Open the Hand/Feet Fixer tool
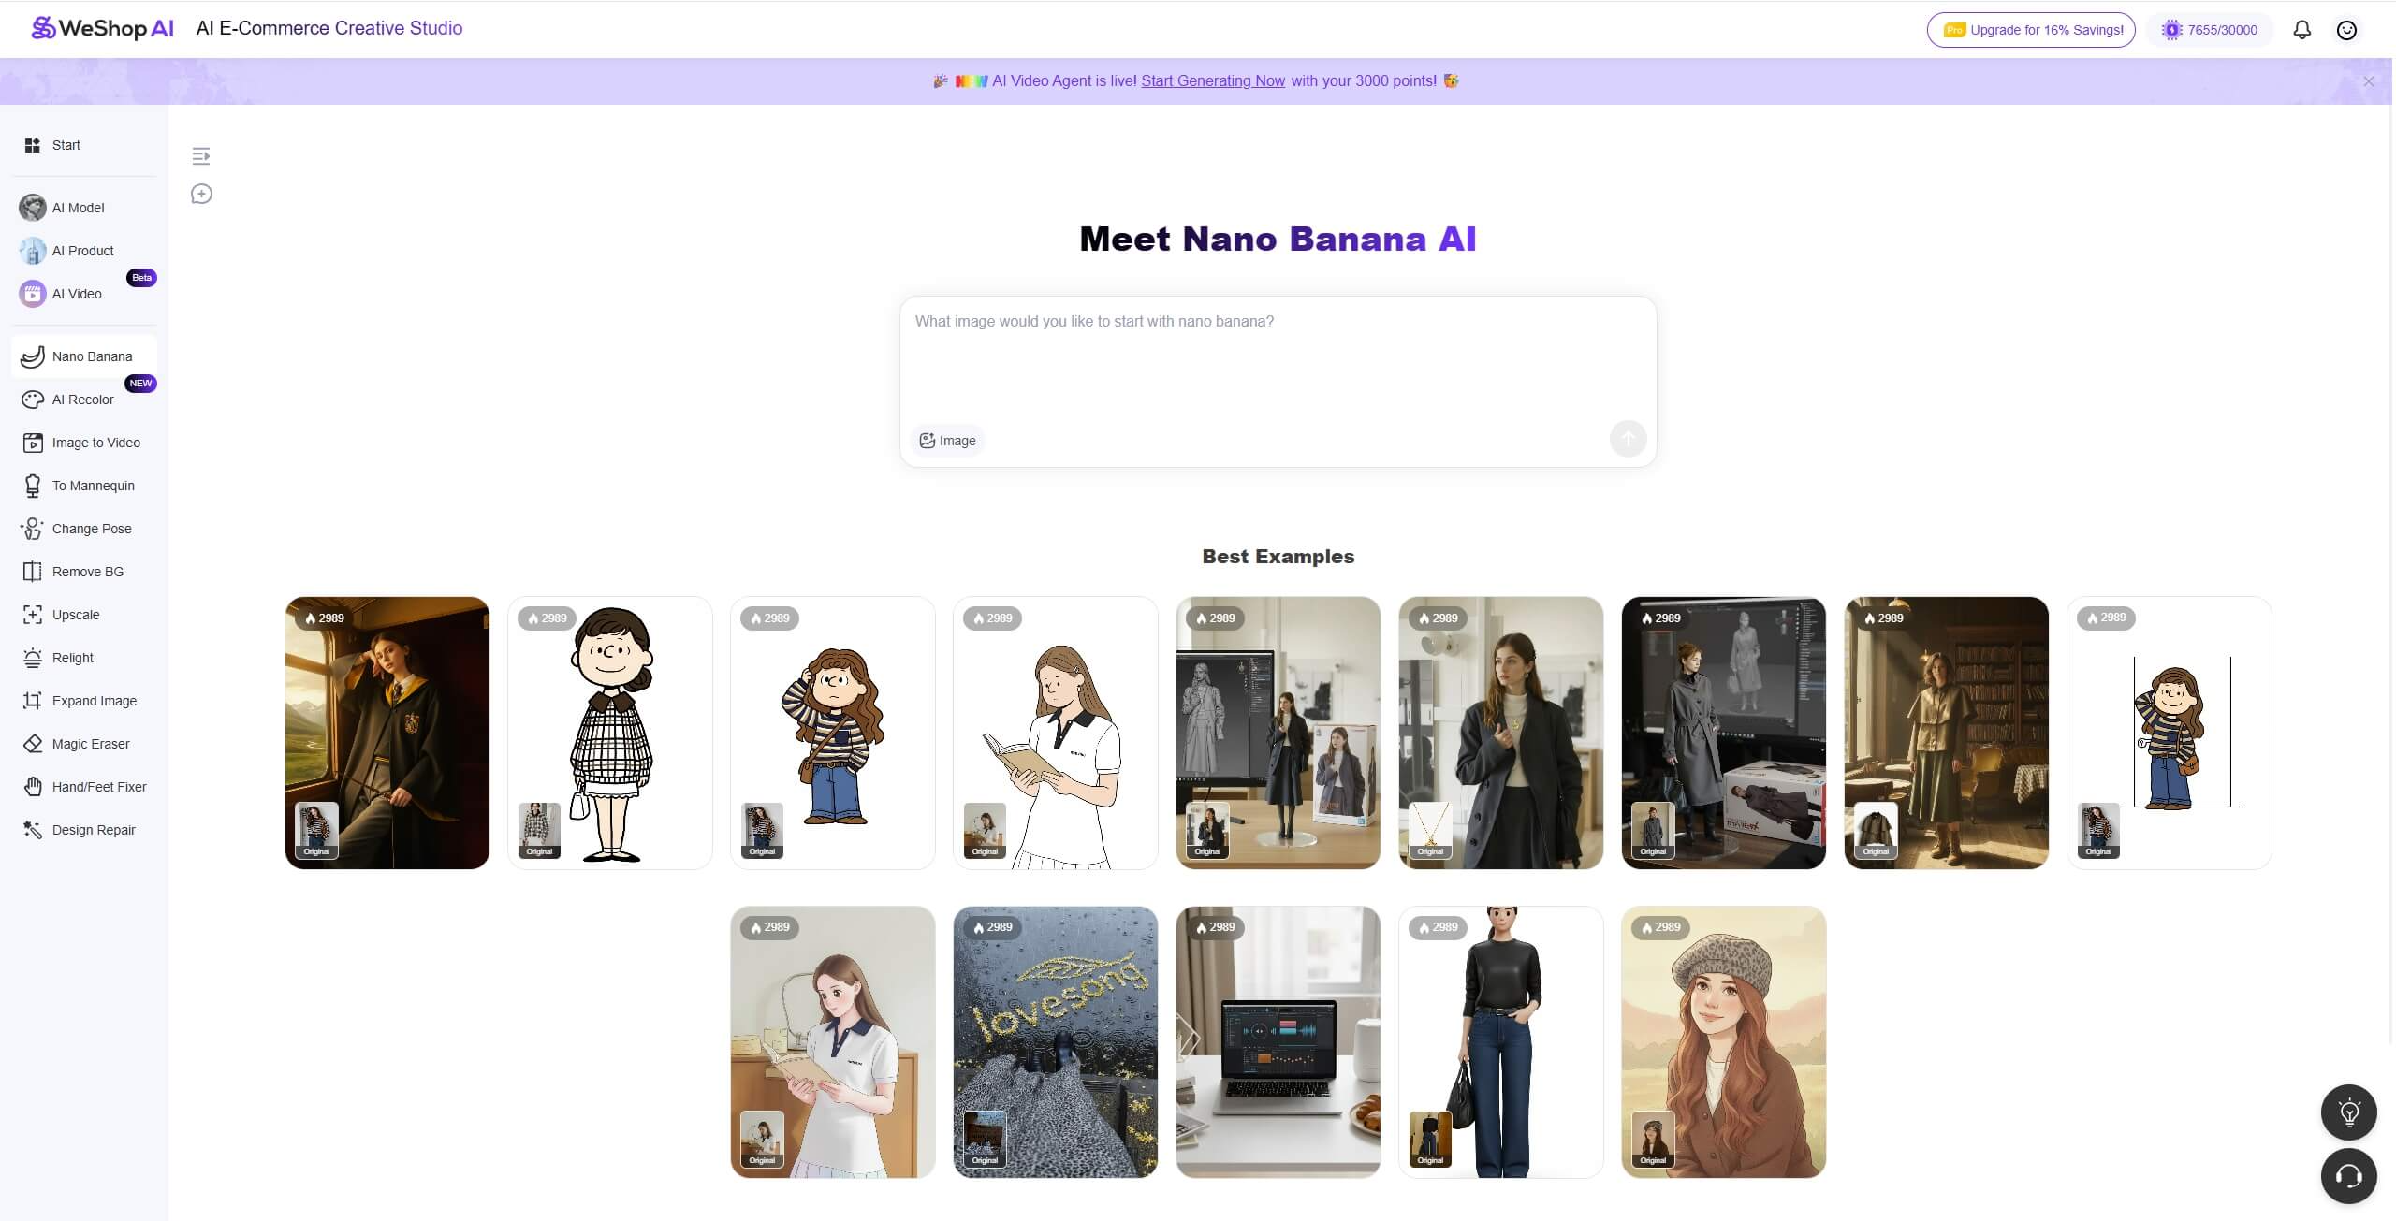 pyautogui.click(x=98, y=787)
